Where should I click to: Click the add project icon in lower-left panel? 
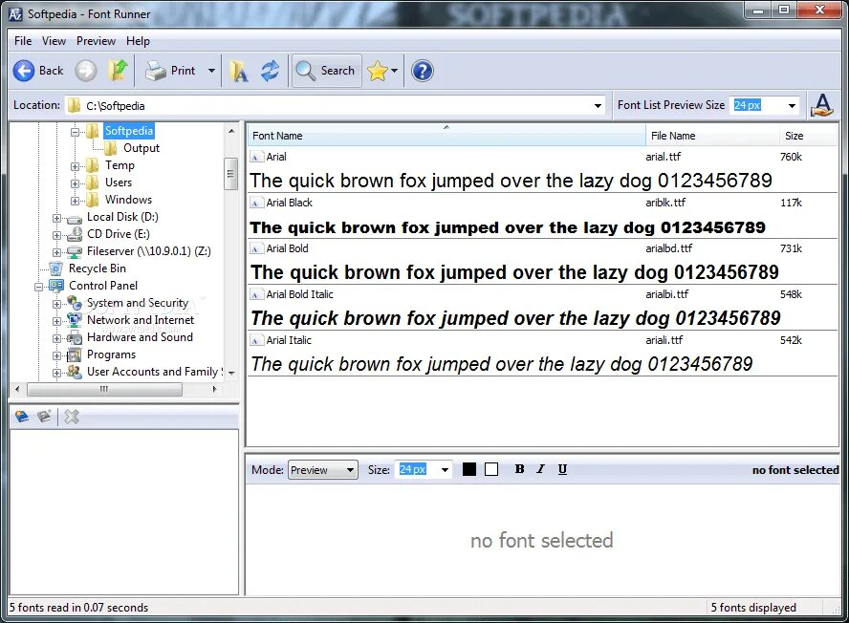pyautogui.click(x=22, y=417)
